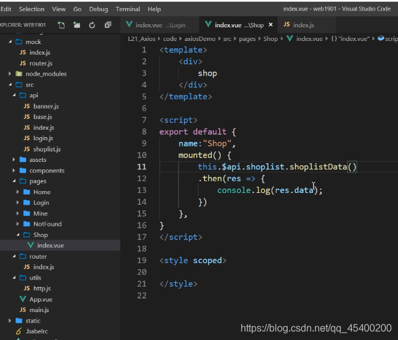
Task: Click the script symbol breadcrumb item
Action: click(388, 39)
